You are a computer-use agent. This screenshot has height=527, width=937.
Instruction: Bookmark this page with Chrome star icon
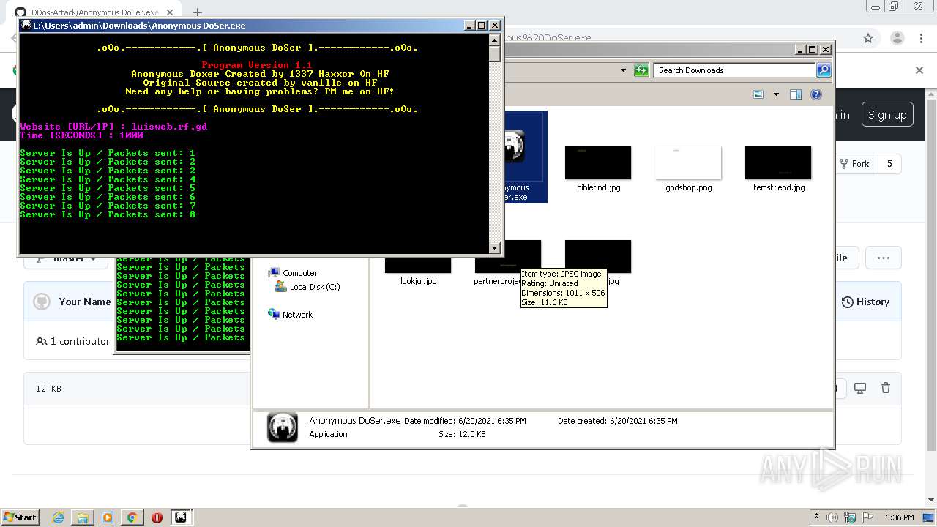pyautogui.click(x=868, y=38)
